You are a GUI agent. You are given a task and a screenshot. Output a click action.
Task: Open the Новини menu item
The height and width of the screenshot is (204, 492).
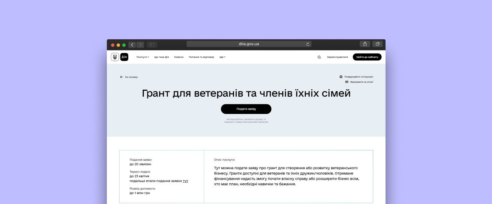(179, 57)
